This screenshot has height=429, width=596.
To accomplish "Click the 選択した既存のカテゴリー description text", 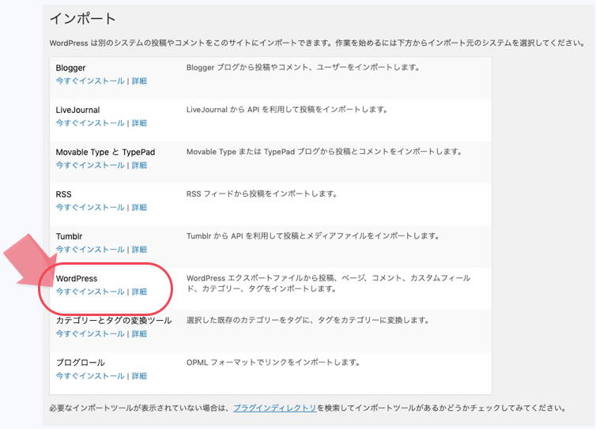I will pos(308,320).
